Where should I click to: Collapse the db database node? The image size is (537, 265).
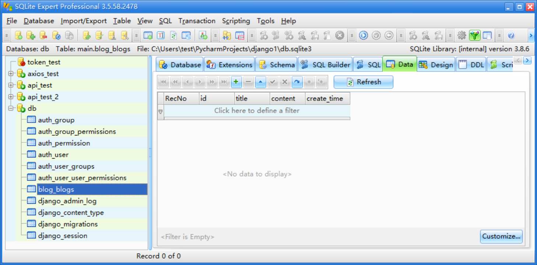click(x=11, y=108)
